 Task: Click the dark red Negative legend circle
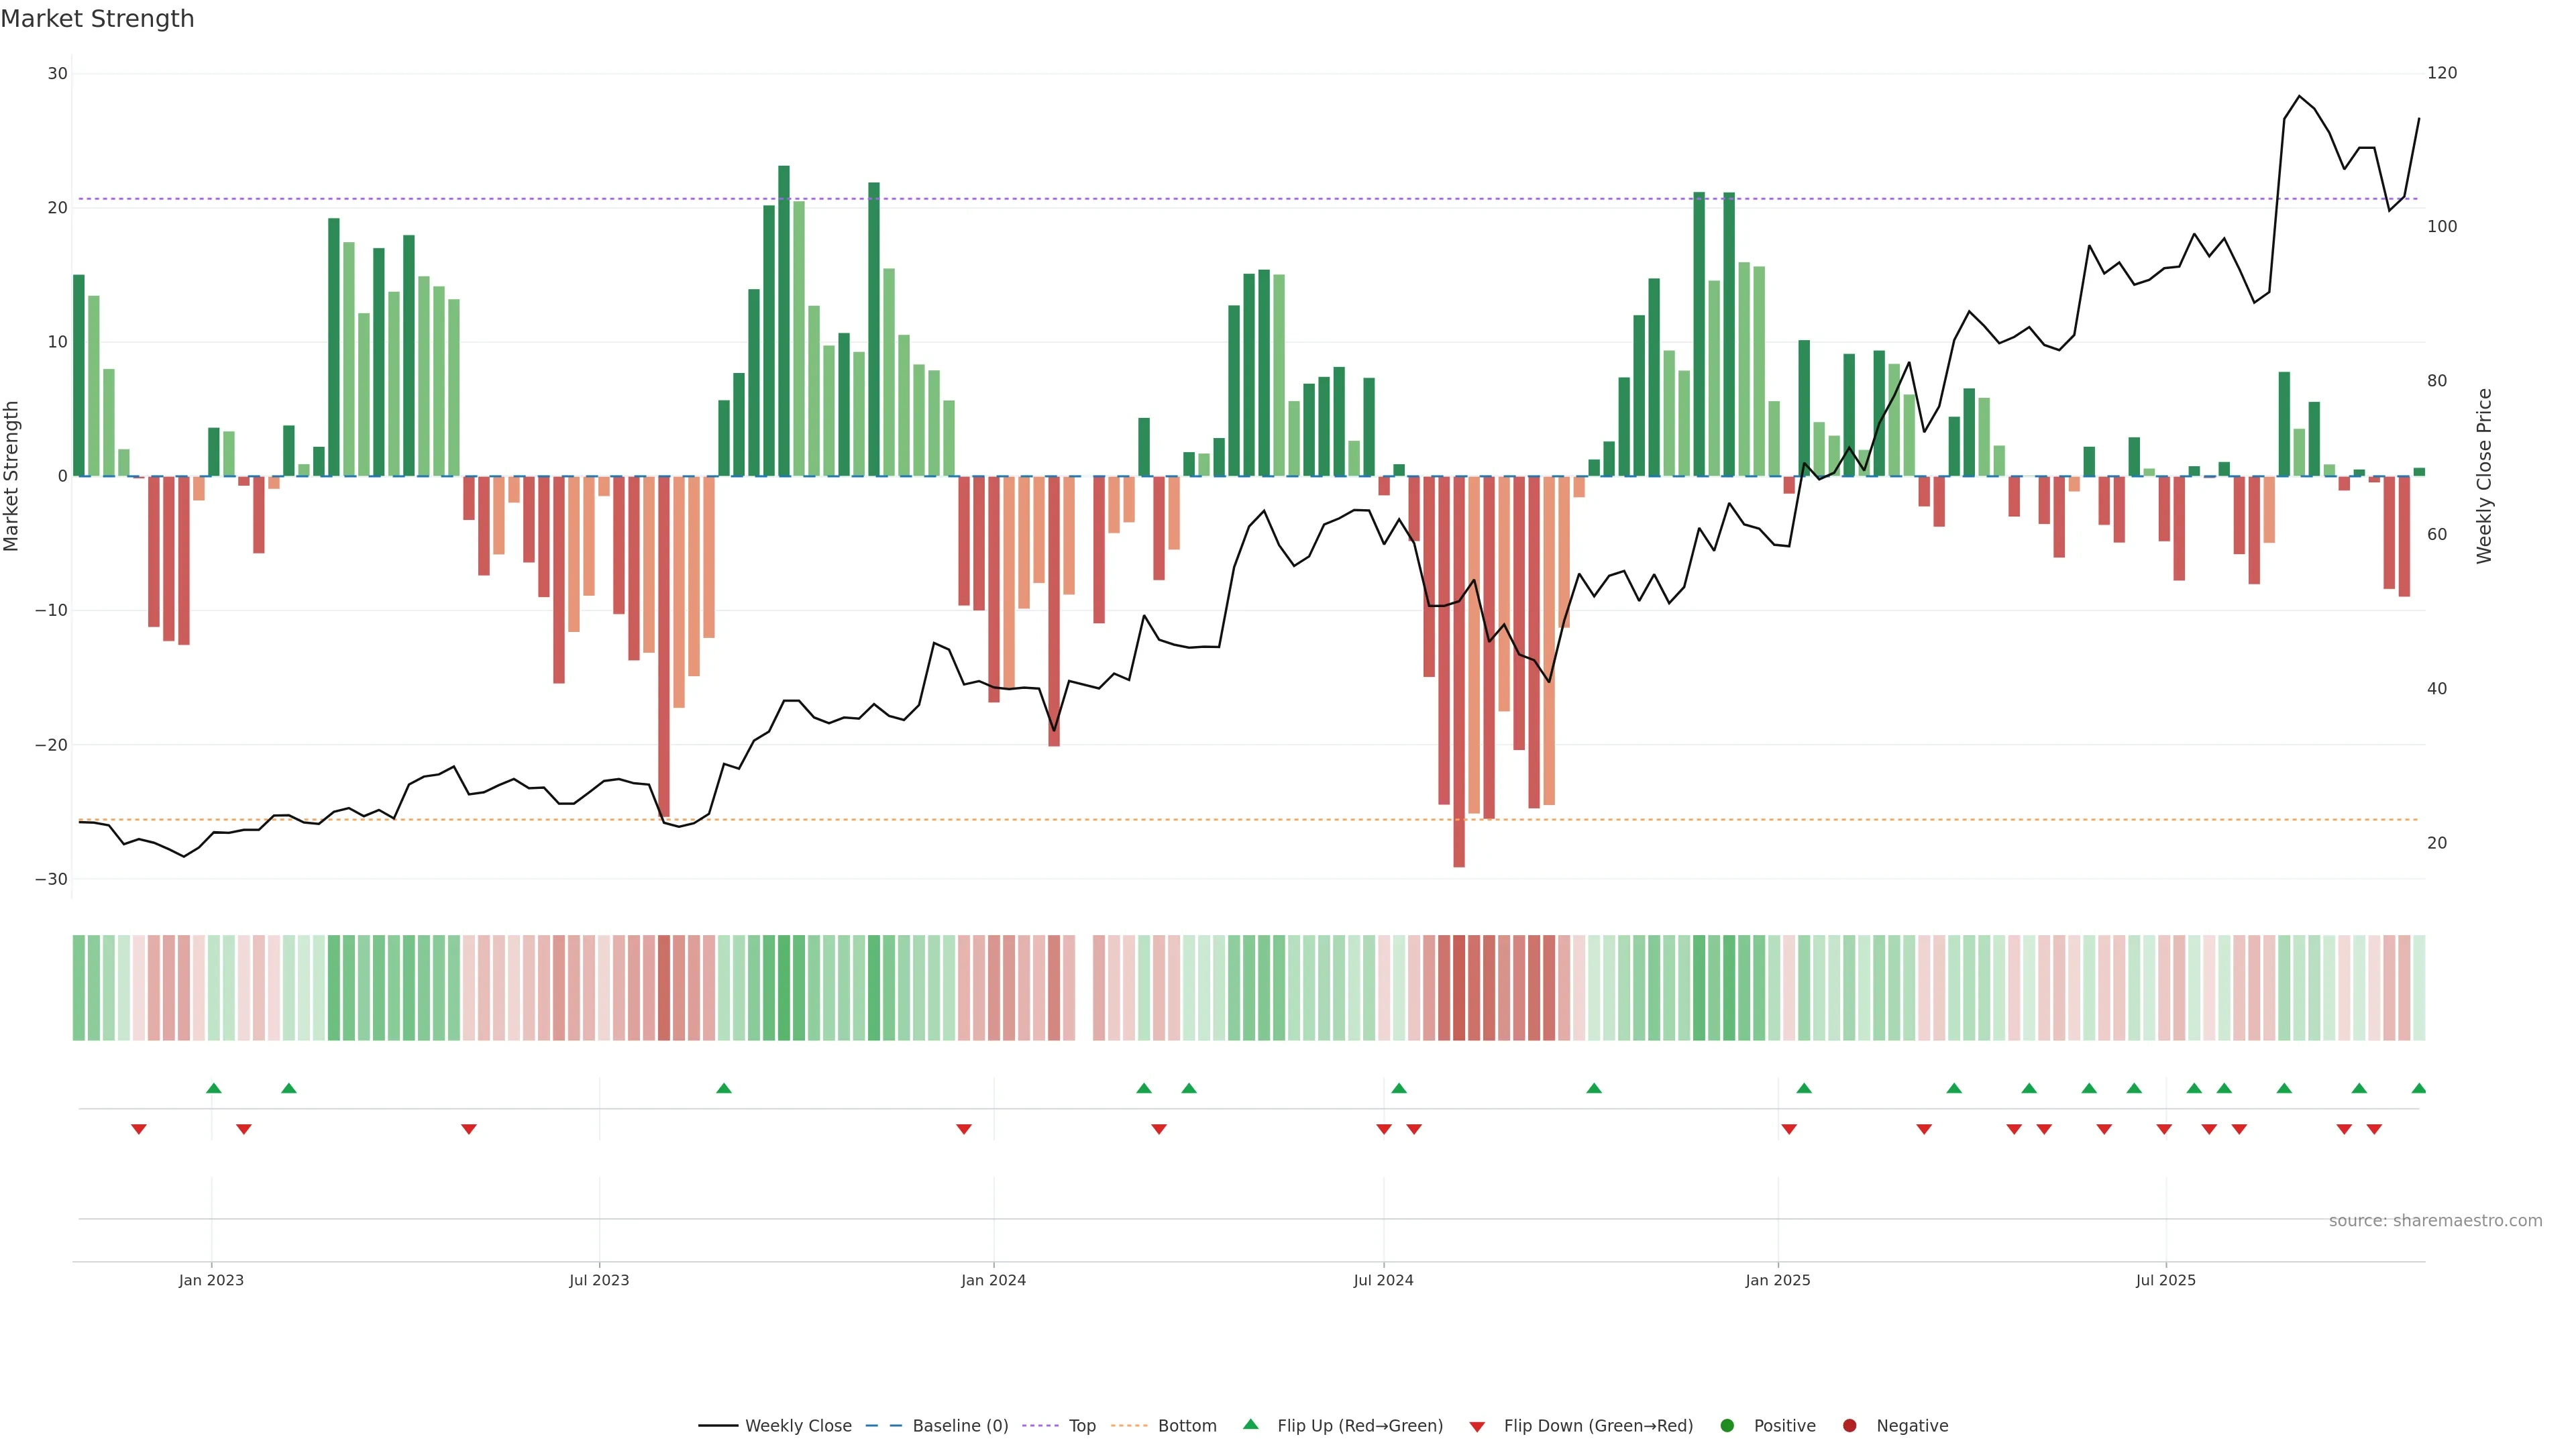(1849, 1425)
